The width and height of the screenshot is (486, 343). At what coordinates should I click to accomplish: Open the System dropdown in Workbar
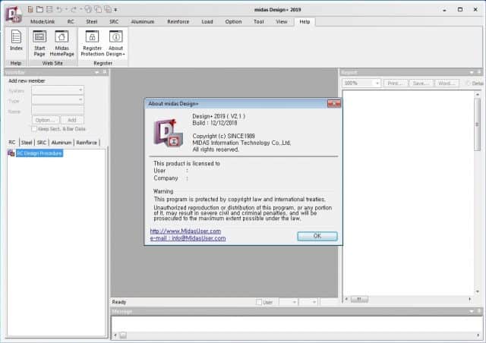click(58, 90)
